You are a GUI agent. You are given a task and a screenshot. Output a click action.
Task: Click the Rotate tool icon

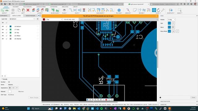158,10
